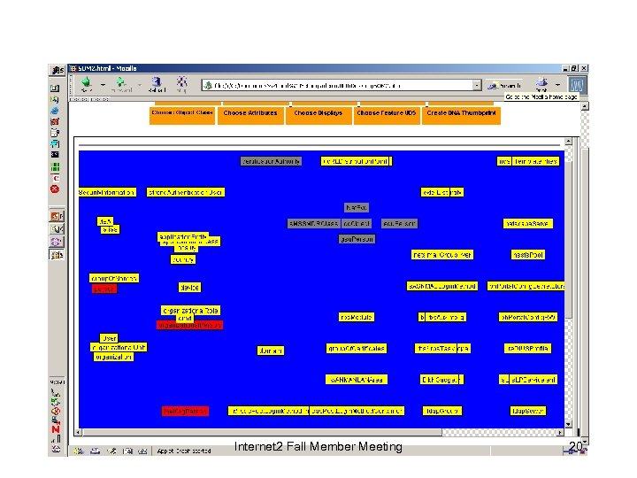Select the yellow hostsPool node
This screenshot has height=478, width=637.
(527, 255)
